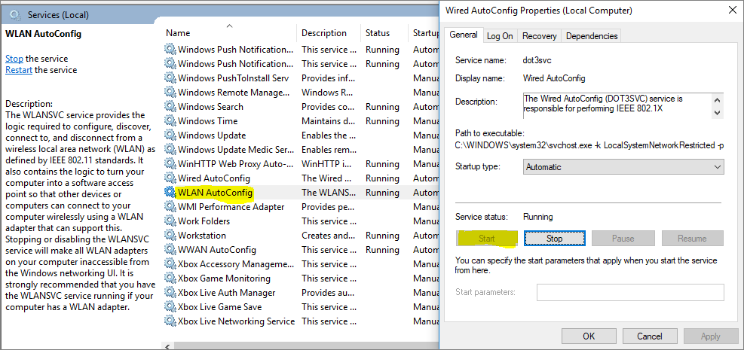Select Xbox Game Monitoring service name
The height and width of the screenshot is (350, 744).
click(x=224, y=278)
